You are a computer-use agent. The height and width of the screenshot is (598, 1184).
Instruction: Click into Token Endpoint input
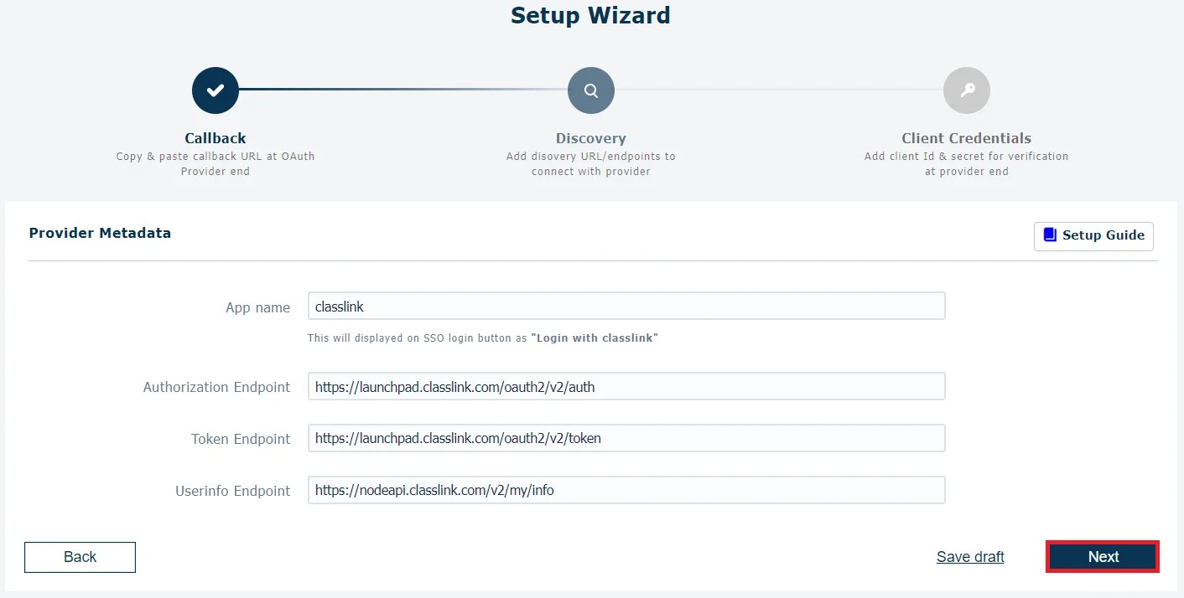[x=626, y=438]
